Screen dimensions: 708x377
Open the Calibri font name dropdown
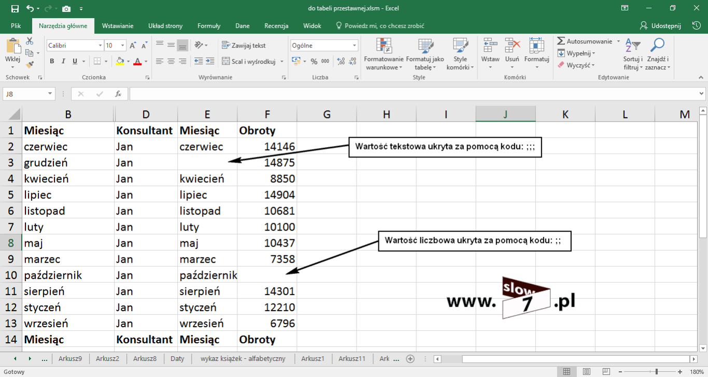(x=100, y=46)
